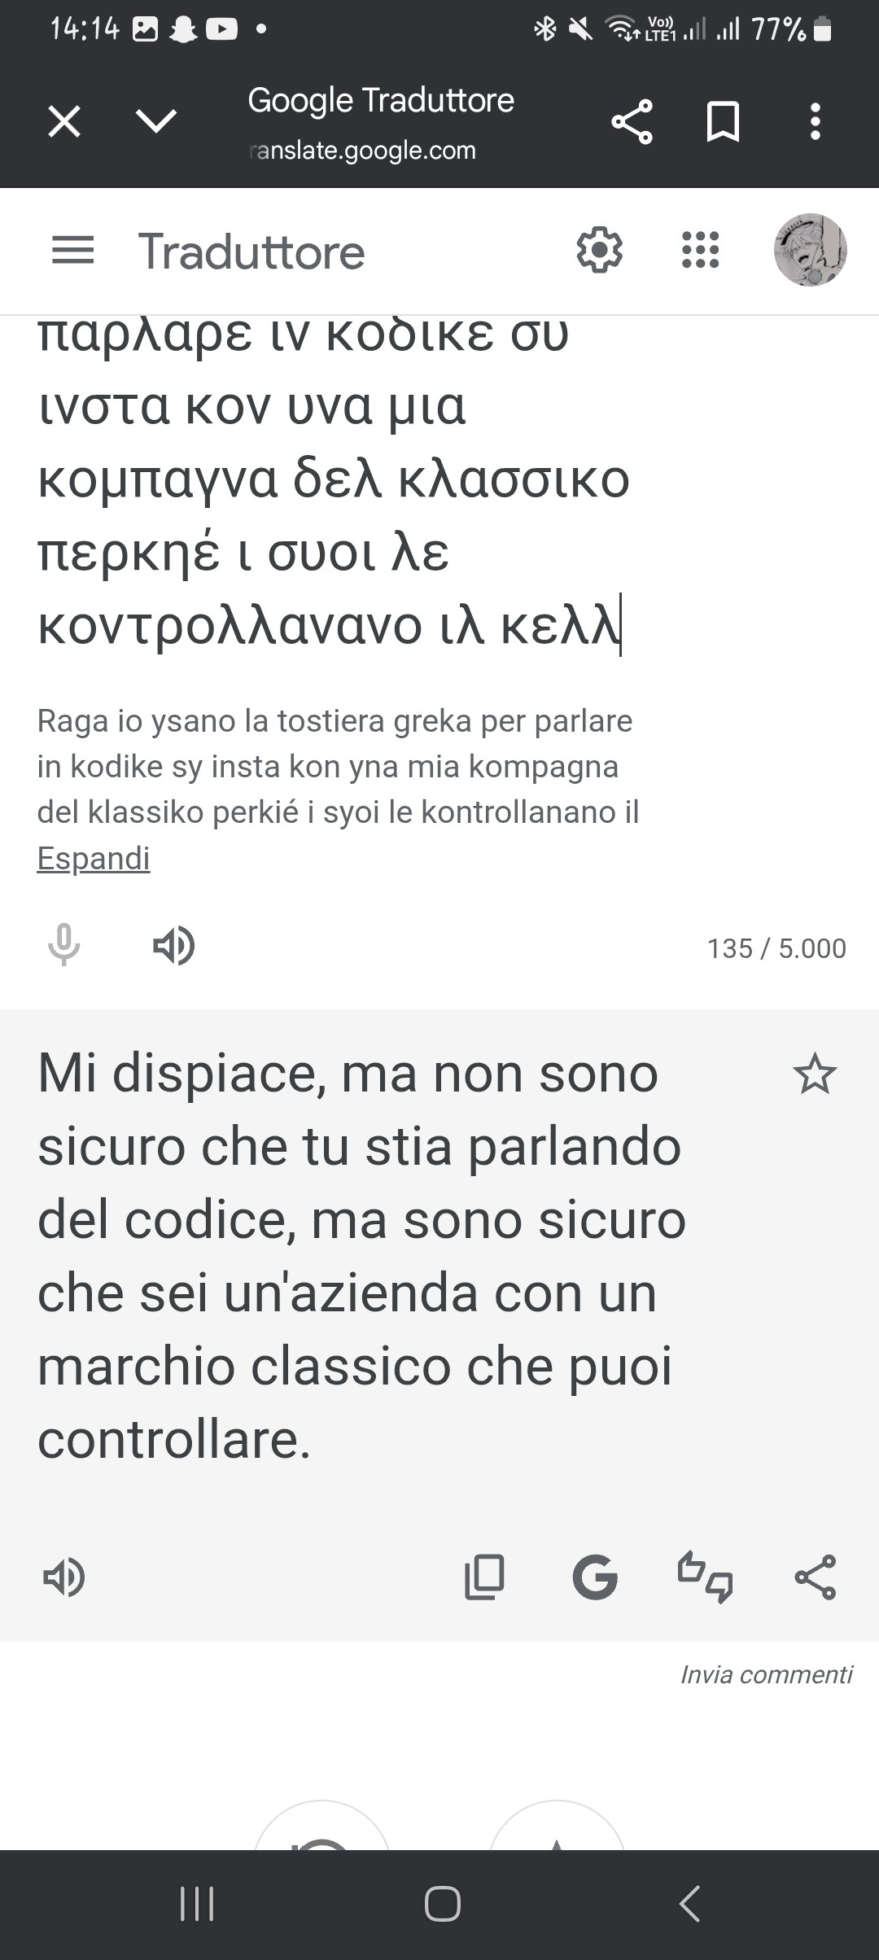
Task: Start voice input with microphone
Action: (x=63, y=946)
